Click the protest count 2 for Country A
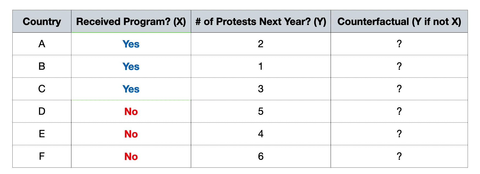 261,44
